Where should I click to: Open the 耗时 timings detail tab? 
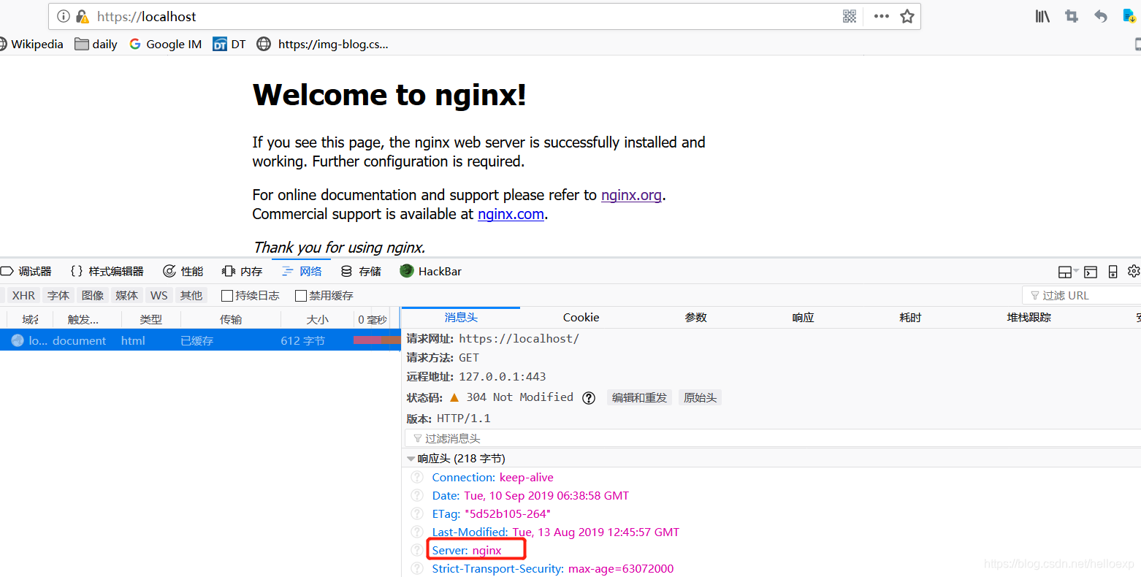[x=910, y=317]
